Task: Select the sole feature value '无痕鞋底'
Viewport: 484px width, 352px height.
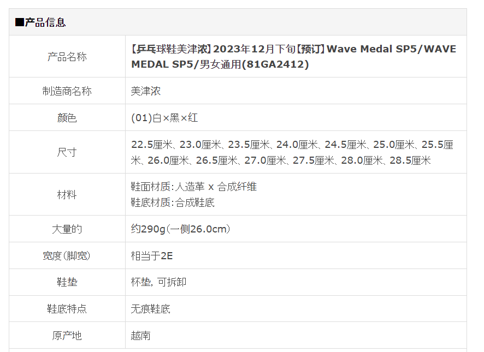Action: coord(151,309)
